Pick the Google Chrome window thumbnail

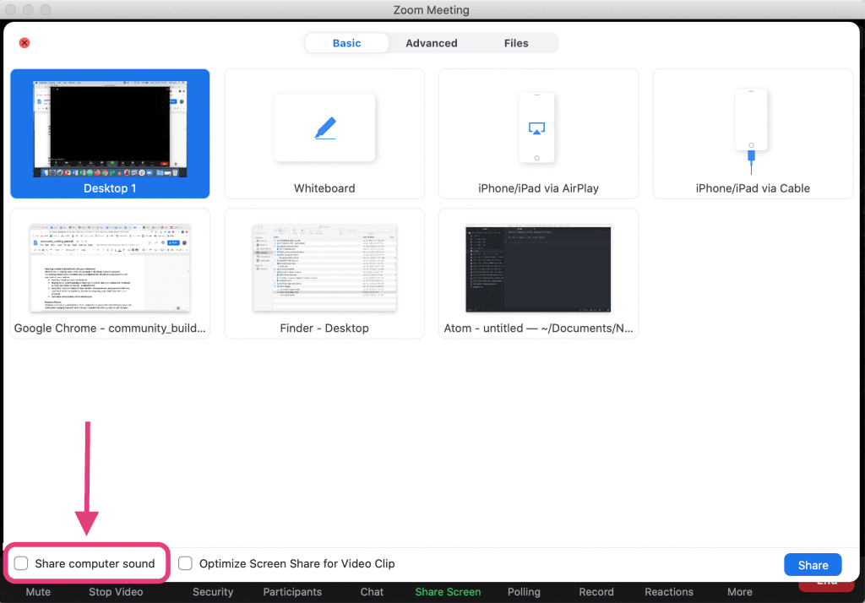tap(110, 268)
